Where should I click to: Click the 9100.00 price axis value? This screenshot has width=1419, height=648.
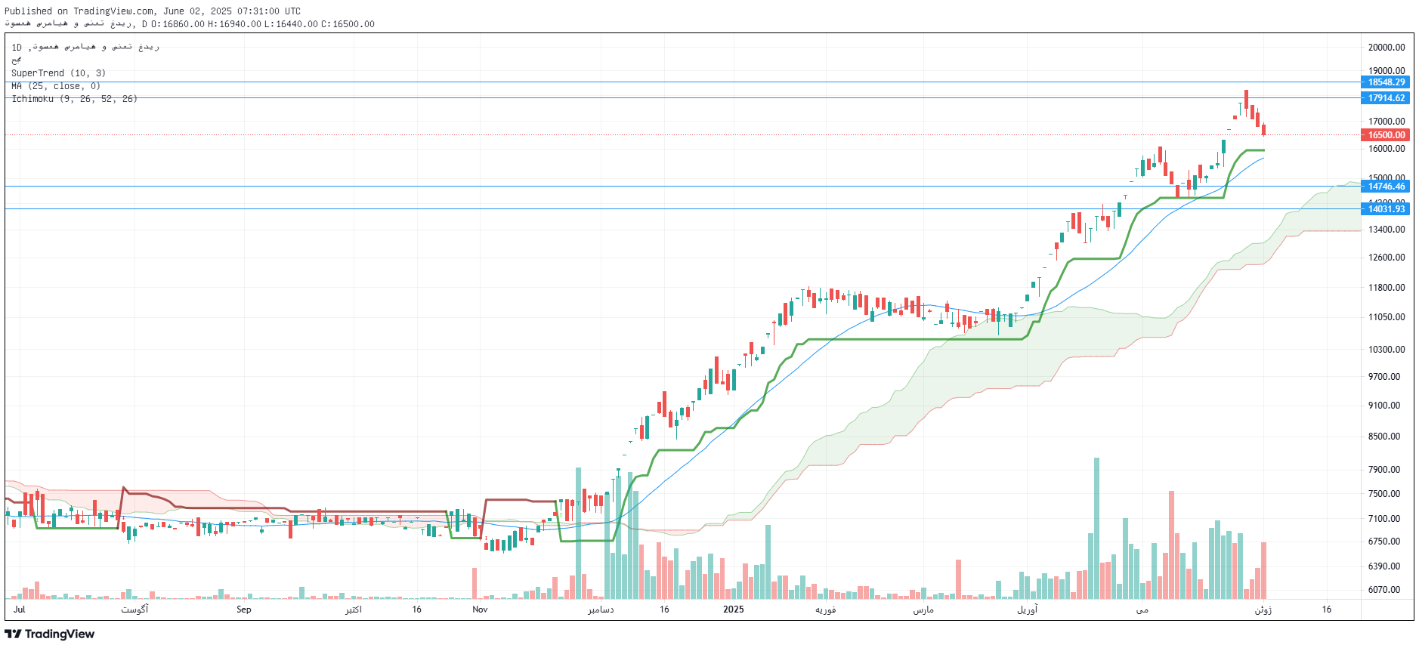pyautogui.click(x=1384, y=406)
